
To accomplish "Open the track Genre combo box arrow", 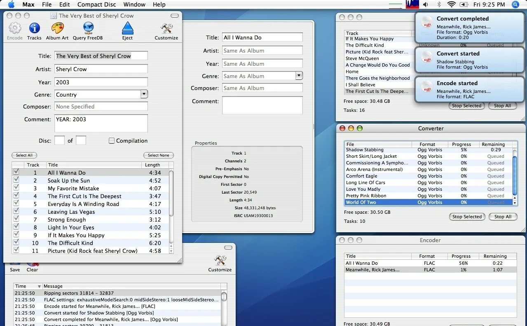I will (299, 76).
